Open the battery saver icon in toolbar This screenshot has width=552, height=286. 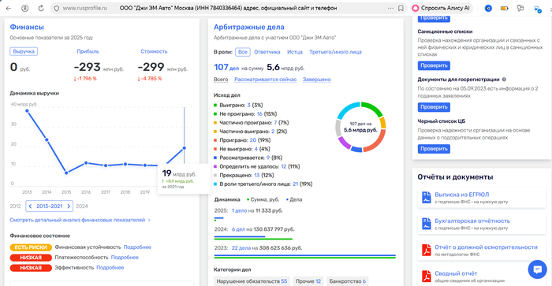pos(505,8)
